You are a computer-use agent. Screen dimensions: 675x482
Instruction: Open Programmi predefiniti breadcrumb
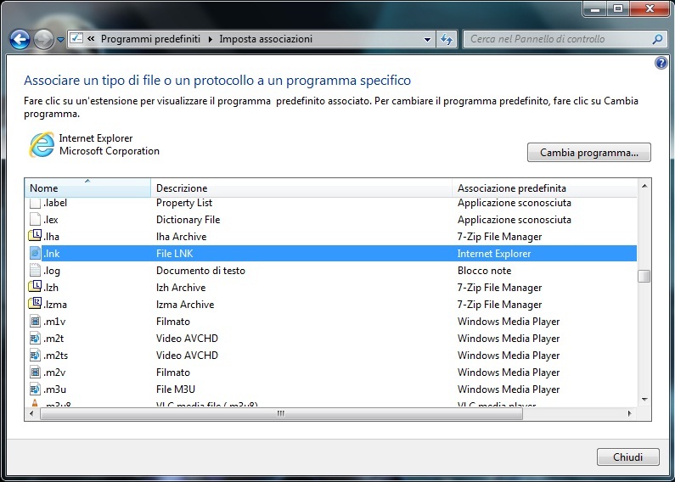[x=150, y=39]
